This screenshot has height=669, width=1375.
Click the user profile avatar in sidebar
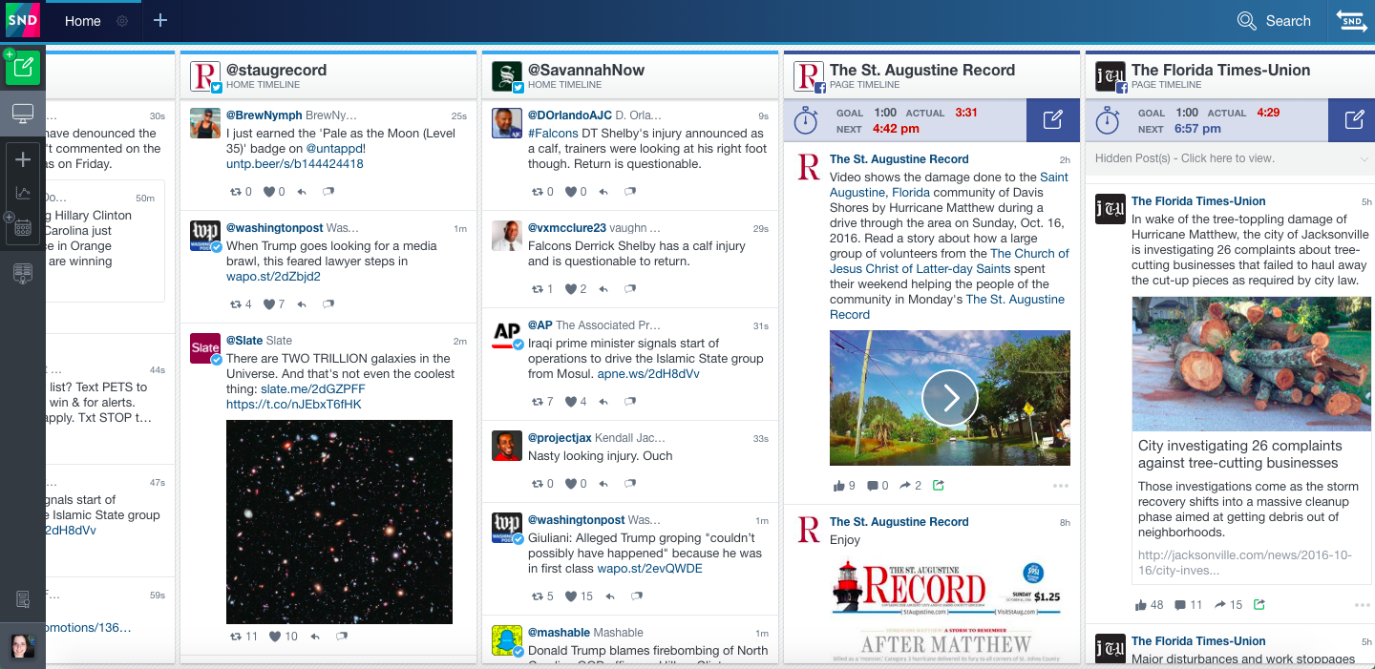22,648
